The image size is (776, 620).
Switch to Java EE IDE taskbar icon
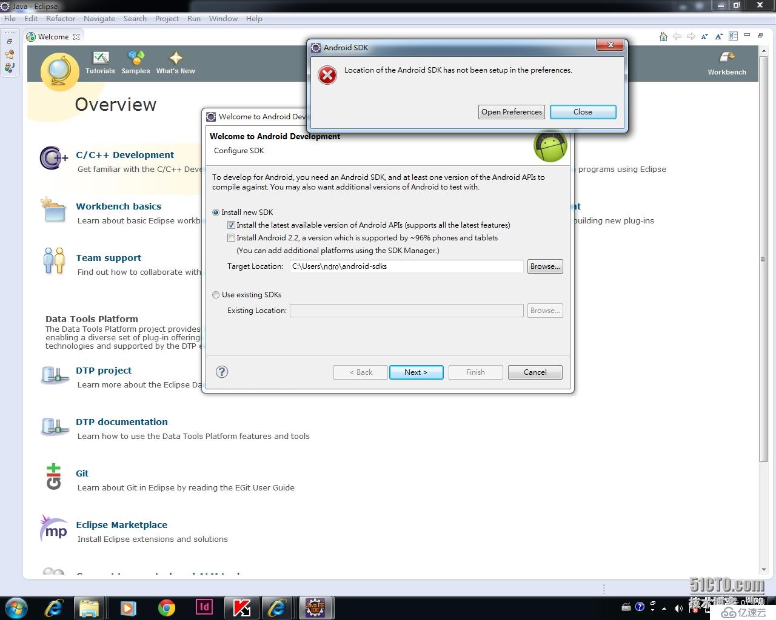click(x=315, y=607)
